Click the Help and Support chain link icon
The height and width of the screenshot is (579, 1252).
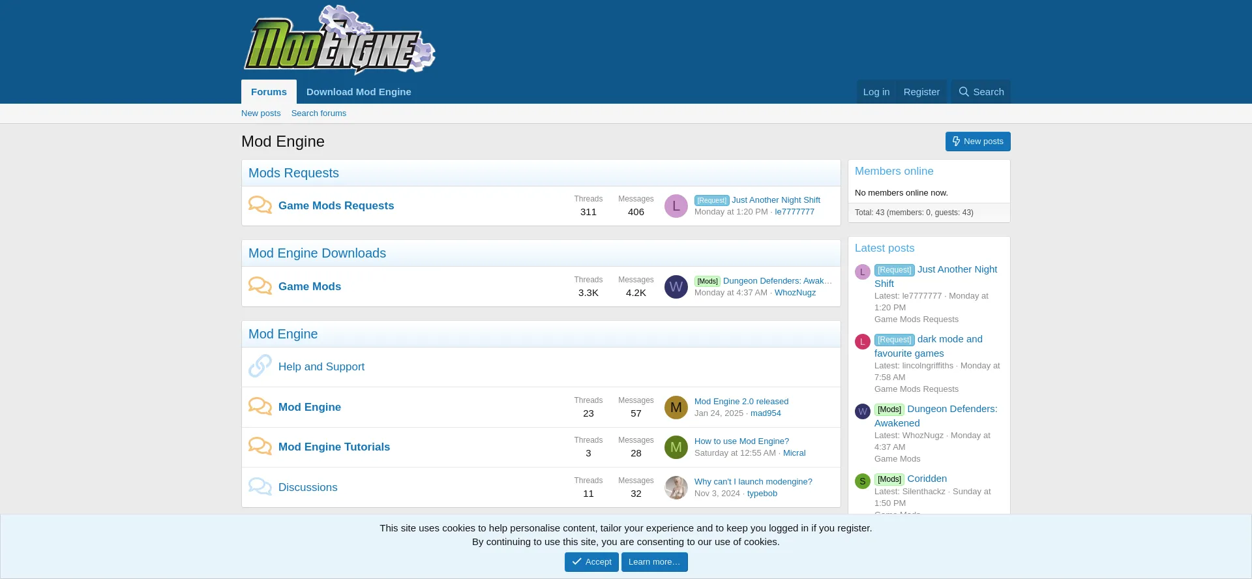click(260, 366)
